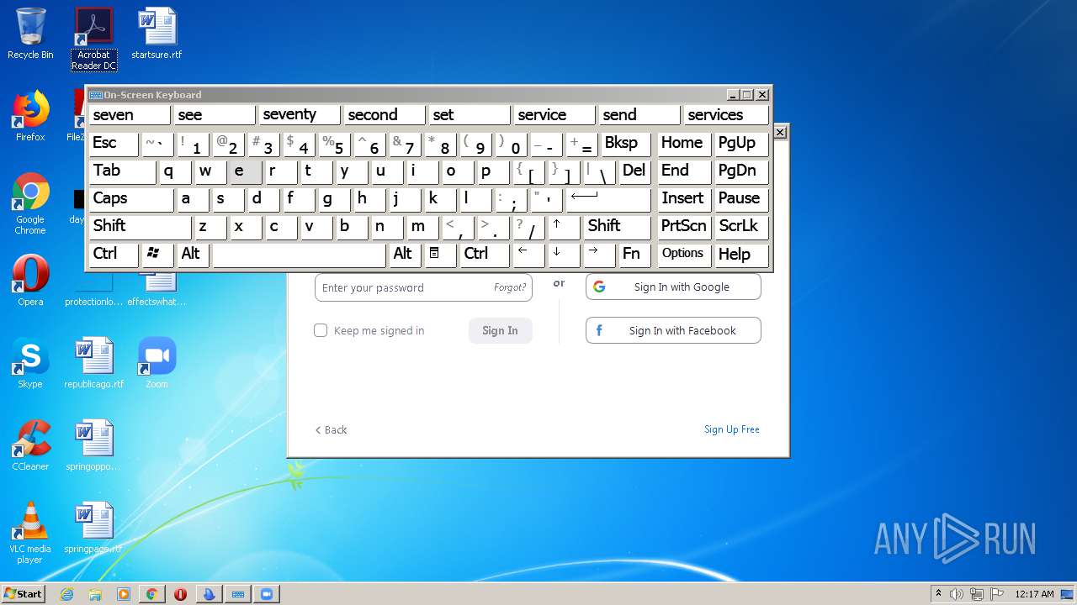
Task: Click the Enter key on On-Screen Keyboard
Action: click(608, 198)
